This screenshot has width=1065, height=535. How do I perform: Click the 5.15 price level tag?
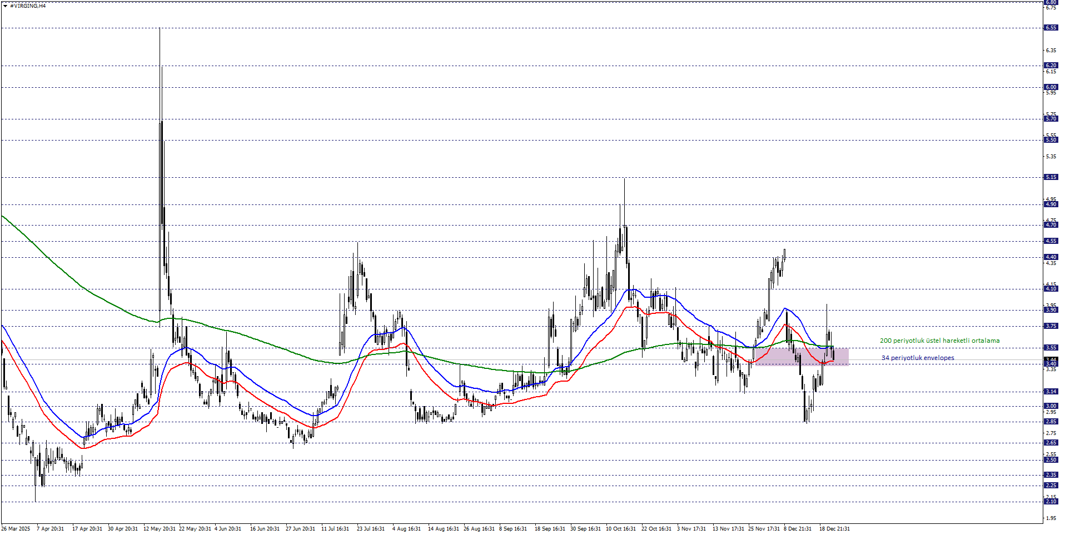(1051, 177)
